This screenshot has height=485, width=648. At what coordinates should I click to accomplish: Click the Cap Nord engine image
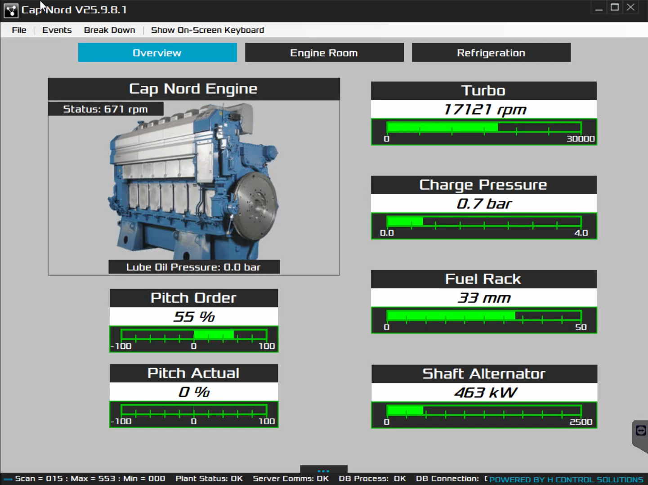194,180
